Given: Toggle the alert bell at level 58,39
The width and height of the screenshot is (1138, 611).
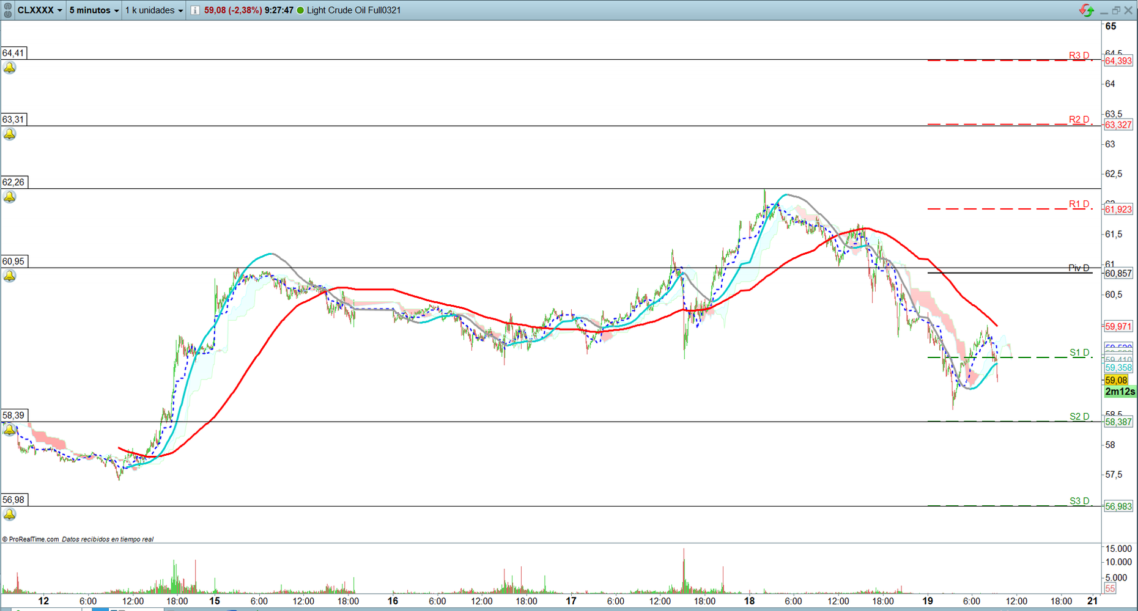Looking at the screenshot, I should tap(10, 430).
